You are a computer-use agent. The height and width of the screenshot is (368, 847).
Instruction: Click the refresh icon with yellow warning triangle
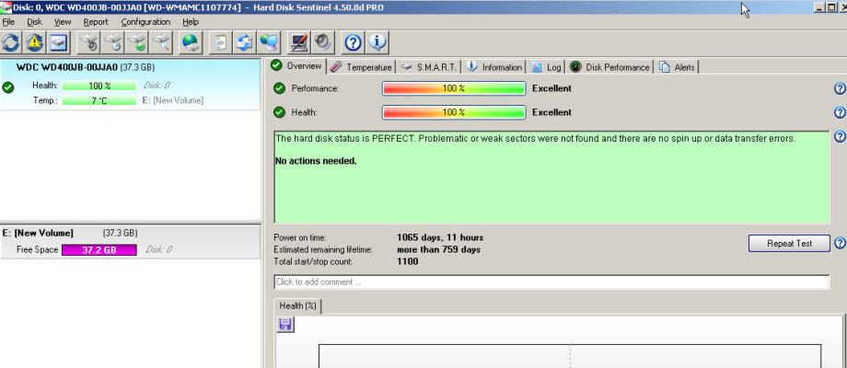(35, 42)
